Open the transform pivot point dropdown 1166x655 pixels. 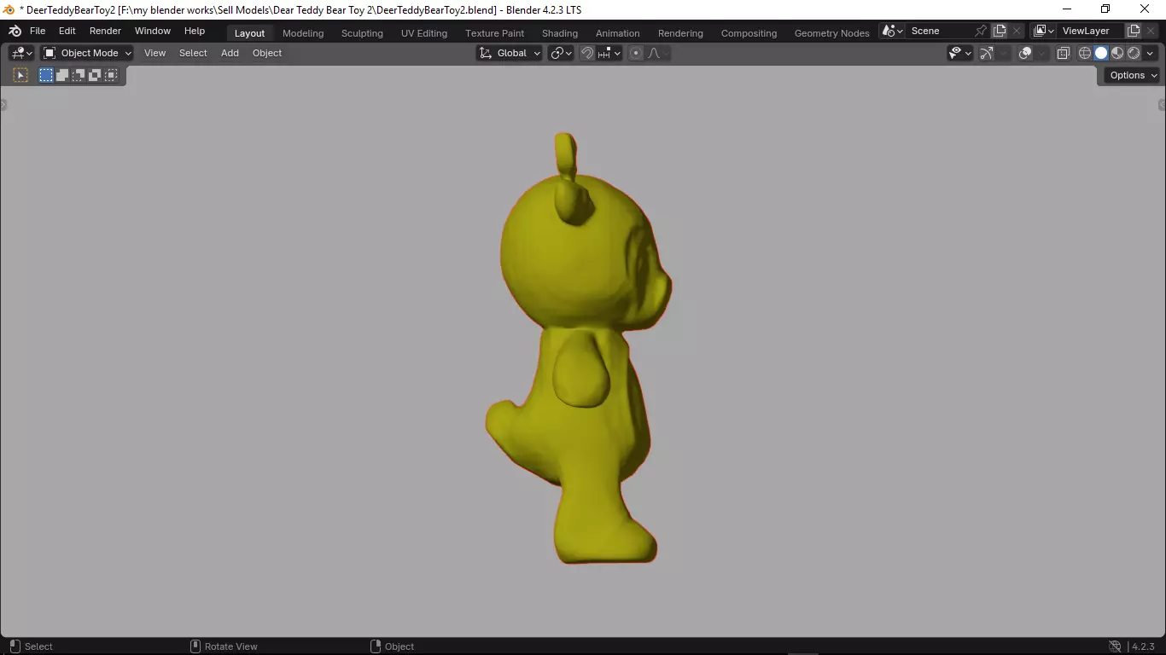[561, 53]
